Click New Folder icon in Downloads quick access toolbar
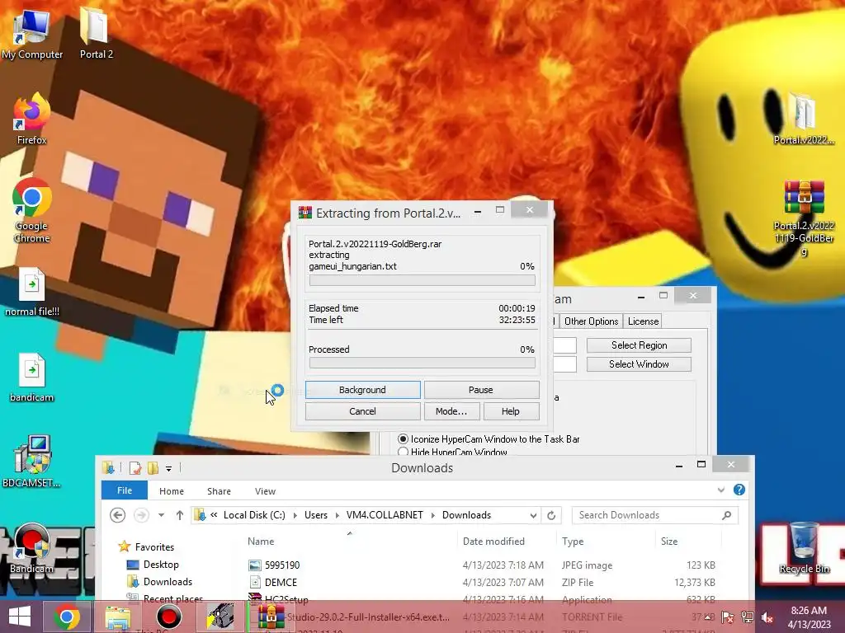This screenshot has width=845, height=633. [x=153, y=468]
